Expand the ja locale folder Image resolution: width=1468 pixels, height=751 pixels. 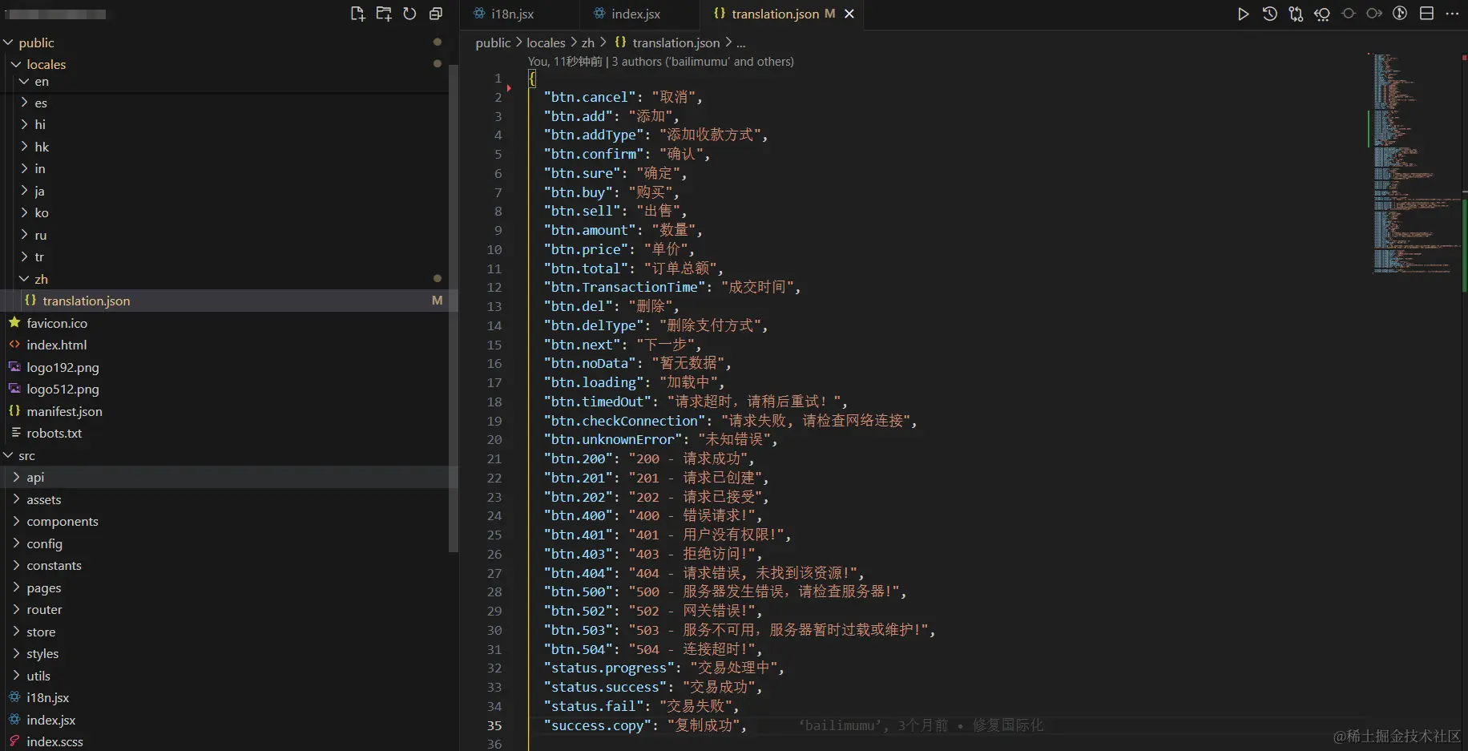pos(24,191)
